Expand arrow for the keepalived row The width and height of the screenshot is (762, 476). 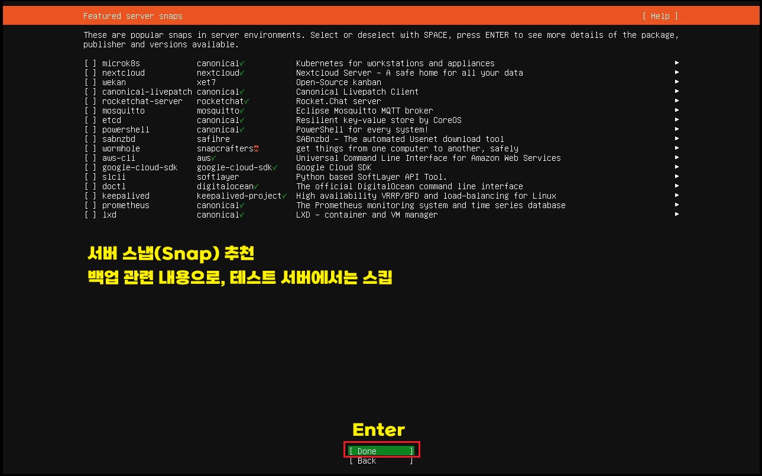(677, 196)
